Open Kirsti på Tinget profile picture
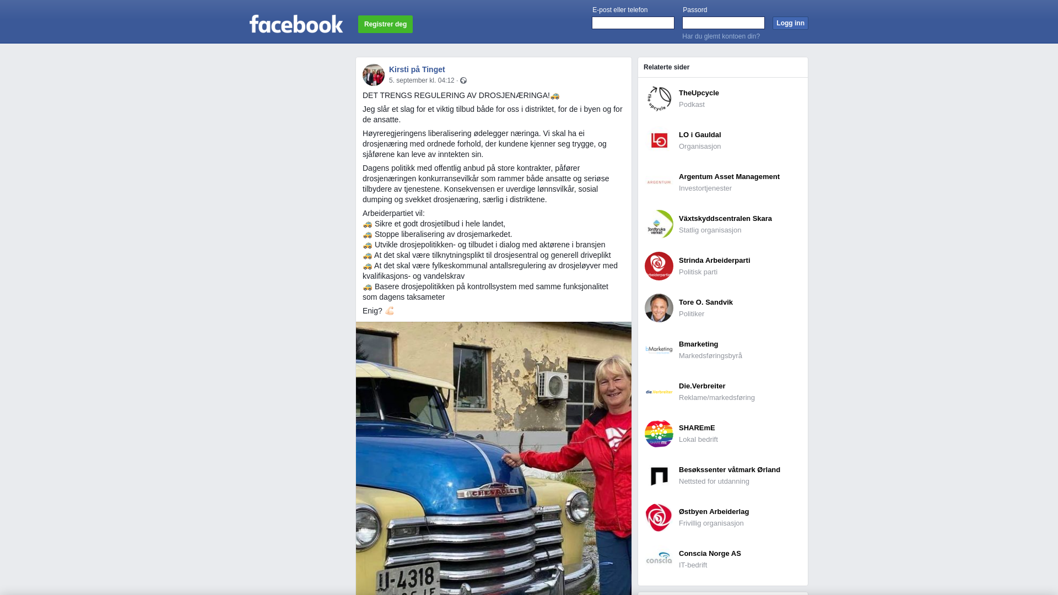This screenshot has width=1058, height=595. (x=374, y=75)
